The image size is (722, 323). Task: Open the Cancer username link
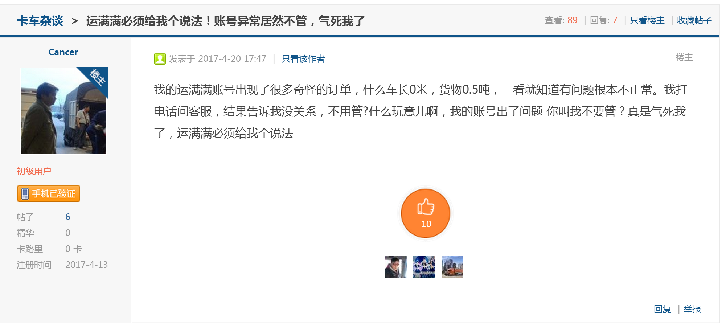point(63,52)
